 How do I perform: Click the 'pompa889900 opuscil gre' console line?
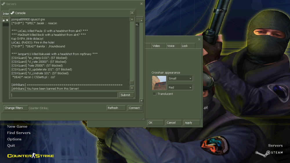(28, 19)
